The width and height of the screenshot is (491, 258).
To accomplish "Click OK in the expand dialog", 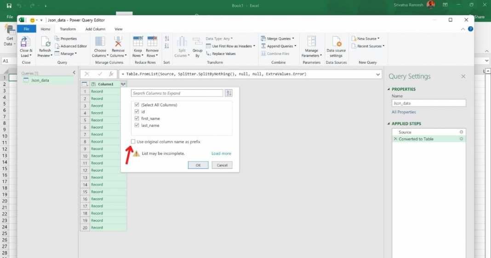I will pyautogui.click(x=198, y=165).
